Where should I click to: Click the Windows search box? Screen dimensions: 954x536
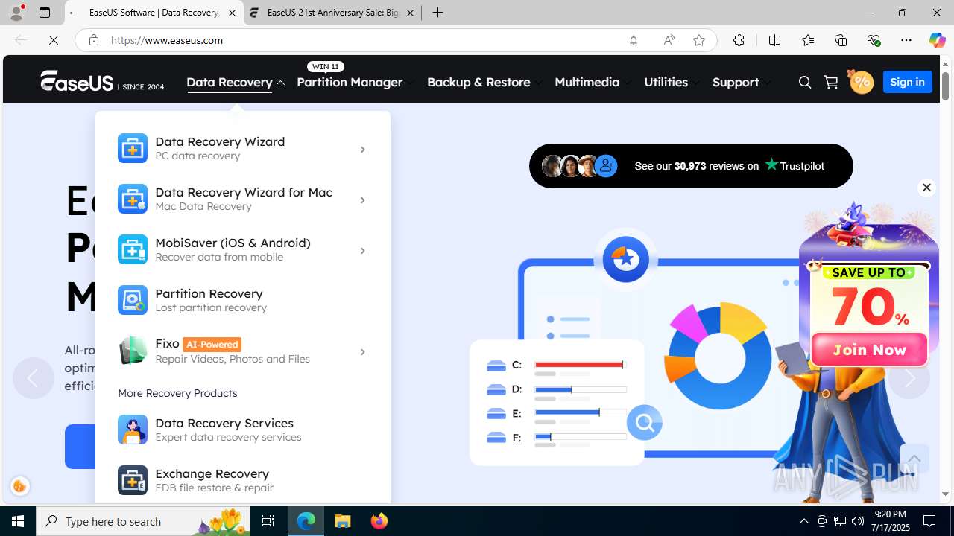click(143, 521)
